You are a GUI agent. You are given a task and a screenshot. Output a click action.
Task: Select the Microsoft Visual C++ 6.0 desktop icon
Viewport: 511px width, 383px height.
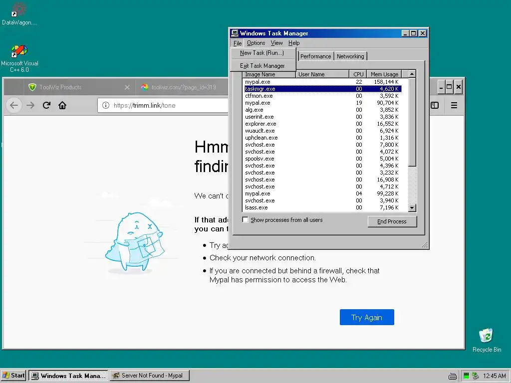point(19,59)
